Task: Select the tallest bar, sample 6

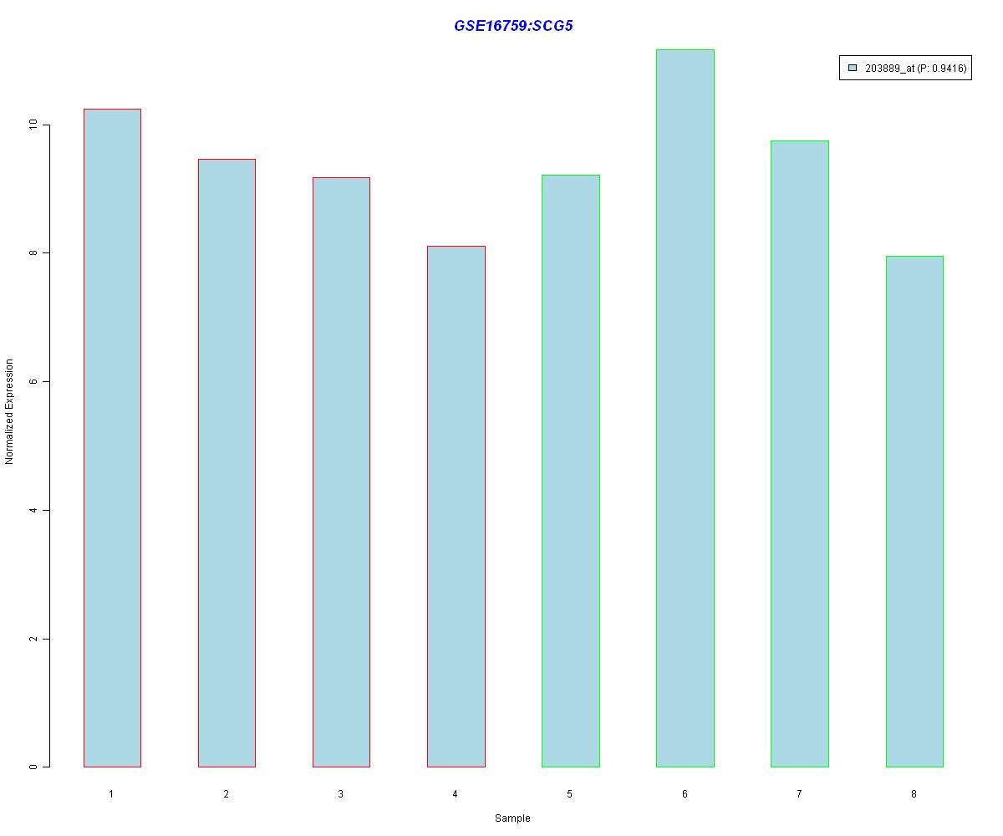Action: click(685, 408)
